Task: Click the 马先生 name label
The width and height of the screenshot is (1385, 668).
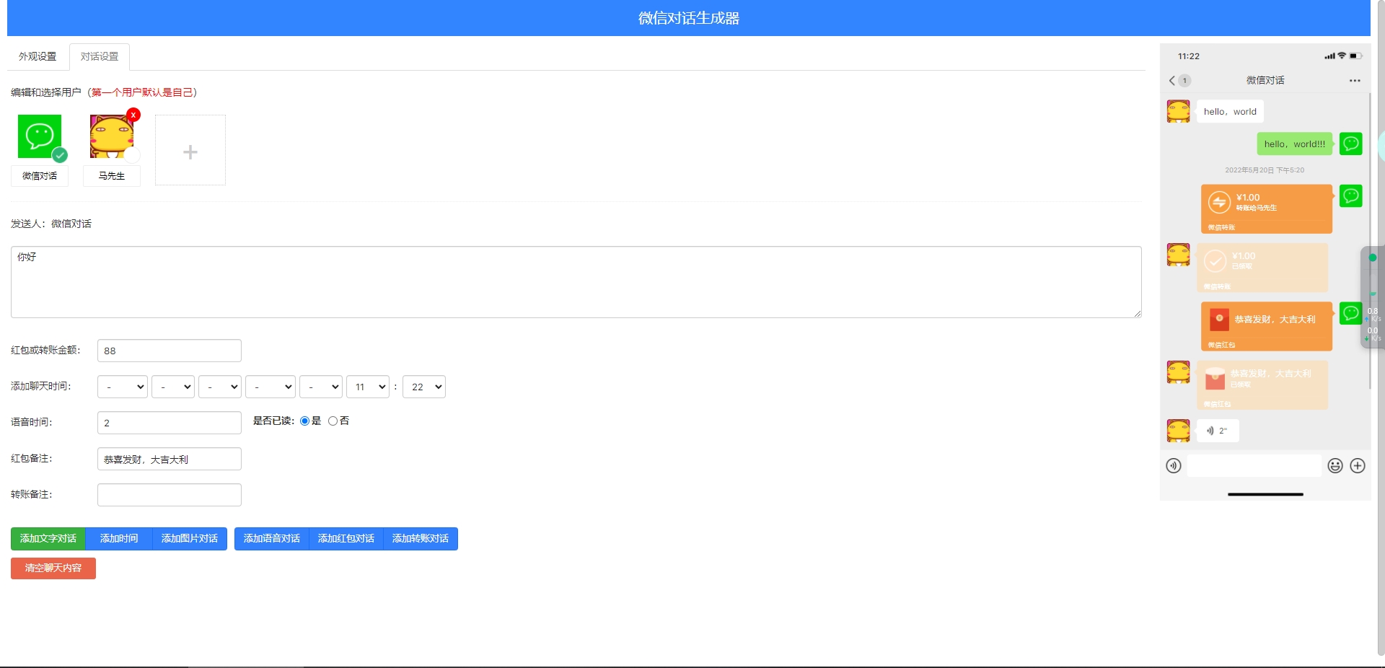Action: point(112,176)
